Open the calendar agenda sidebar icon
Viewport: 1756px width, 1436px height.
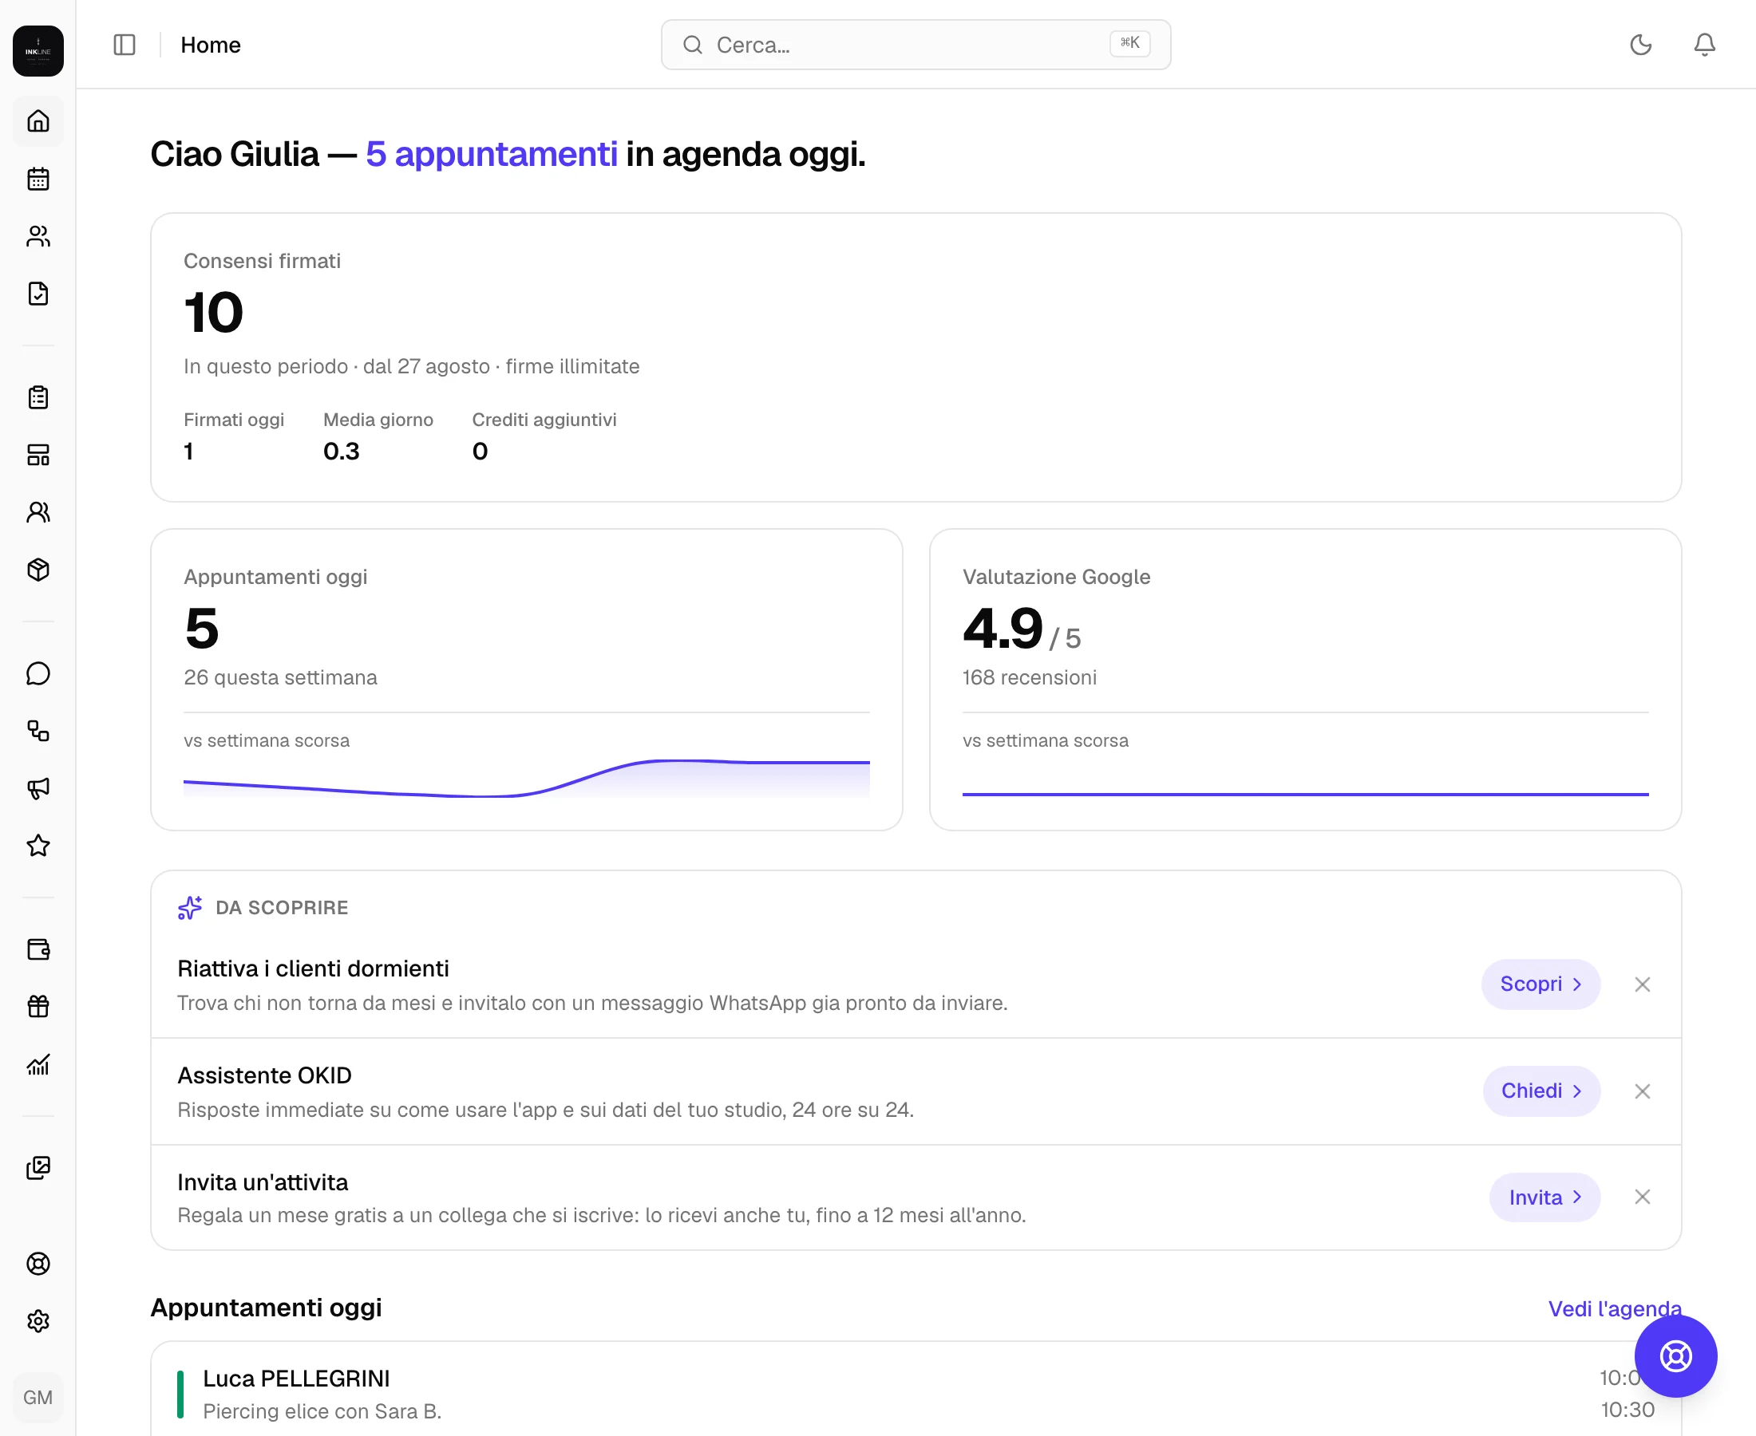coord(38,179)
